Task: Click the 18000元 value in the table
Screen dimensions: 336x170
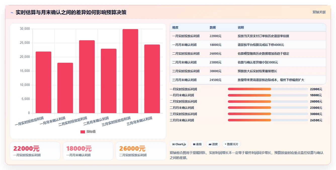Action: tap(216, 45)
